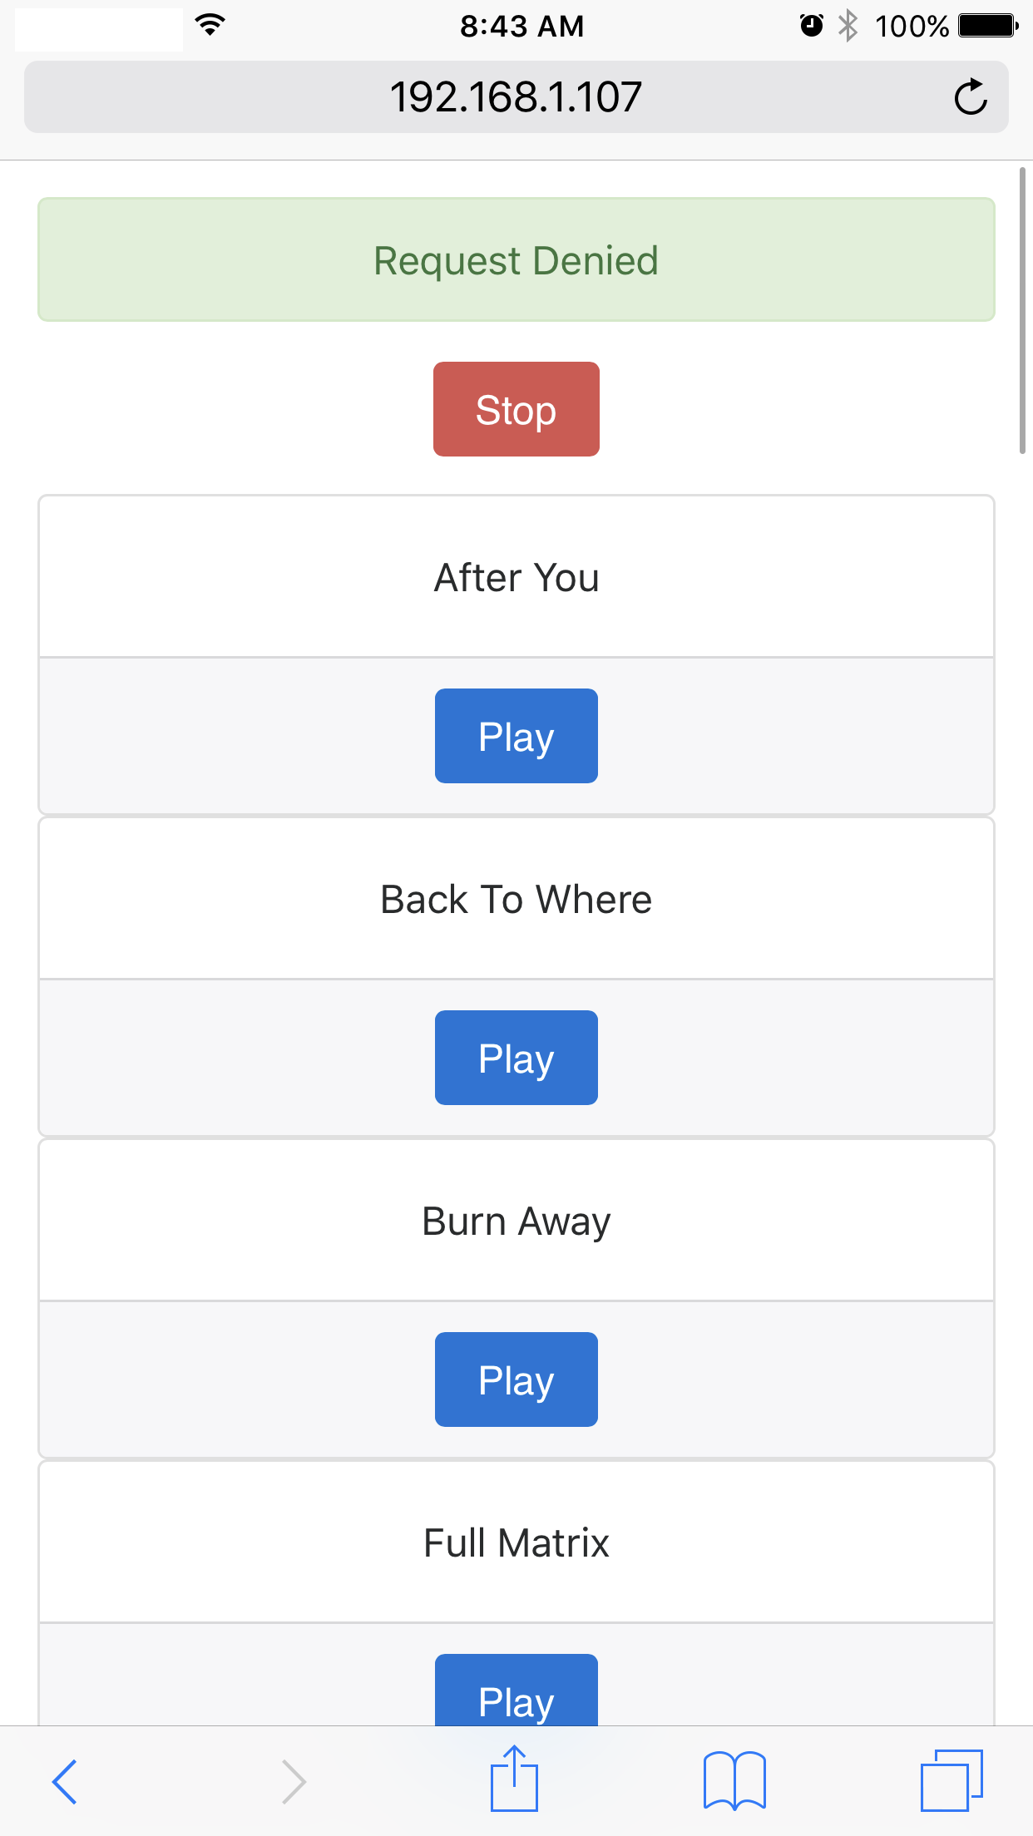
Task: Tap the After You title row
Action: point(516,576)
